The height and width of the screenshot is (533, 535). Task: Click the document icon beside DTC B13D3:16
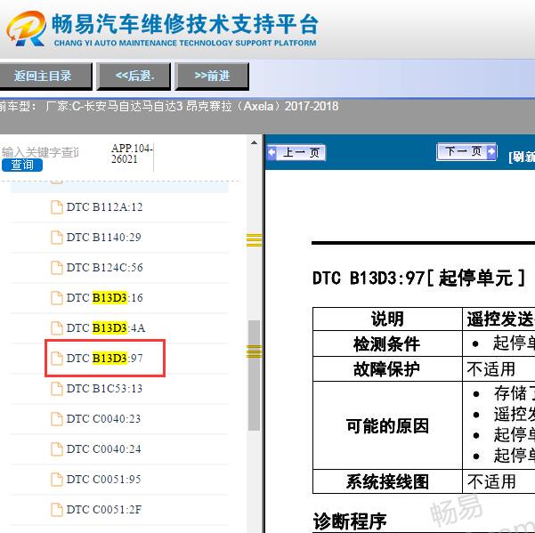coord(57,298)
